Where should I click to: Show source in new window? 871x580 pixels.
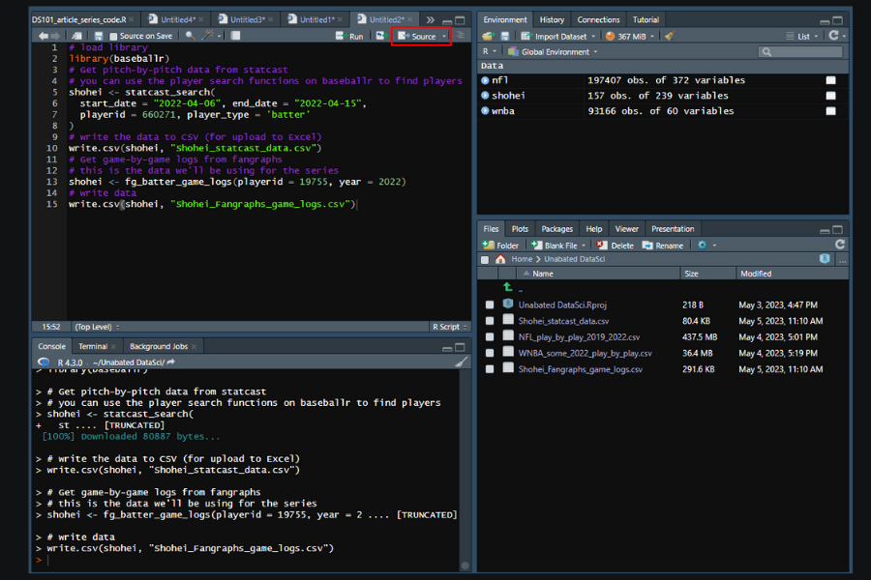click(76, 36)
